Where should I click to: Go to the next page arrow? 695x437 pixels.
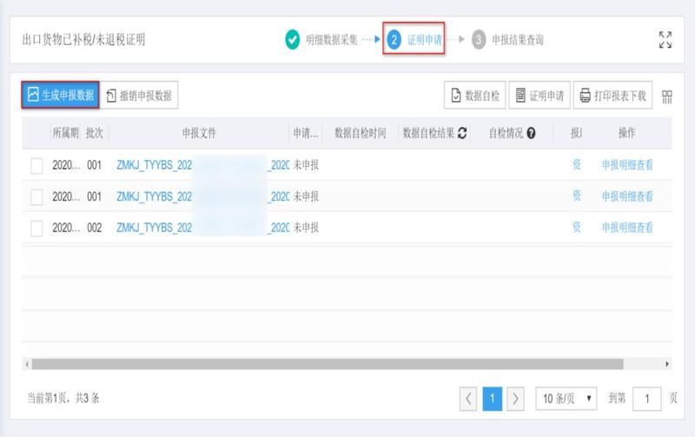515,398
